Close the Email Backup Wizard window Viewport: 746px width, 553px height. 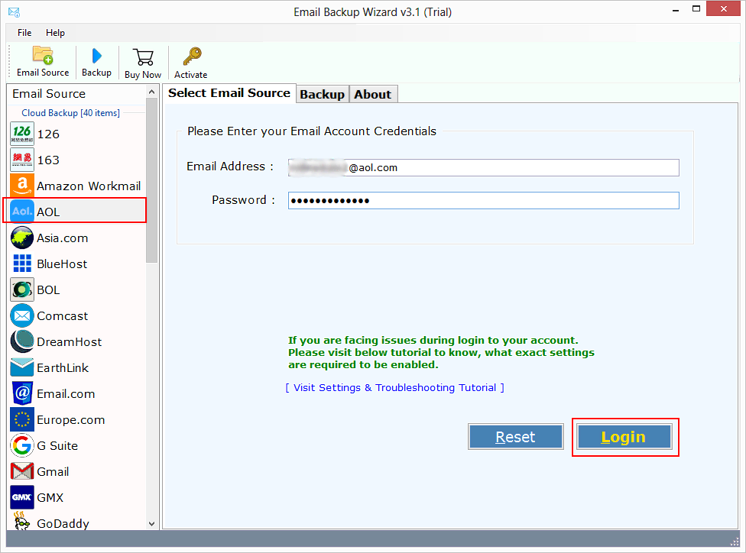click(724, 8)
